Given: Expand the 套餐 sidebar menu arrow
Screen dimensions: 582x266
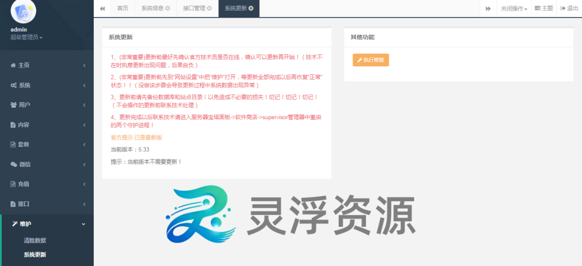Looking at the screenshot, I should click(84, 145).
